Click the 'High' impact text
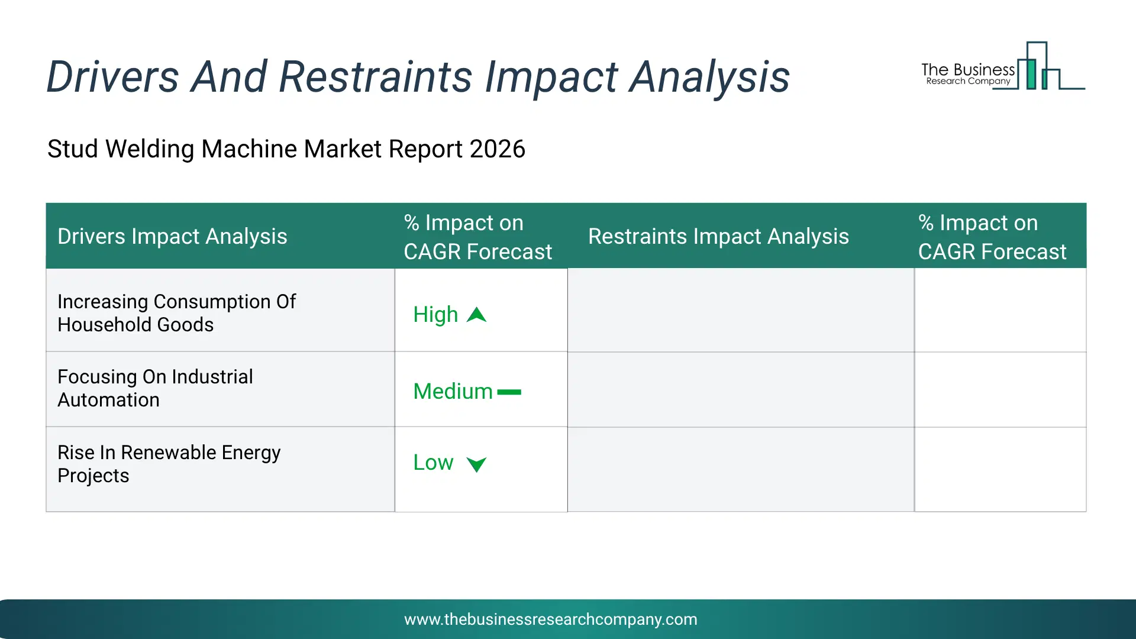The height and width of the screenshot is (639, 1136). 435,314
